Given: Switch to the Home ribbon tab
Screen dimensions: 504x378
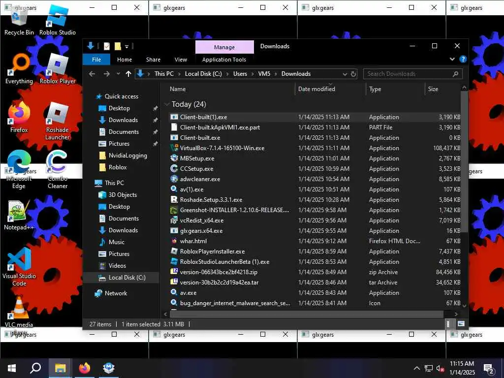Looking at the screenshot, I should coord(125,60).
